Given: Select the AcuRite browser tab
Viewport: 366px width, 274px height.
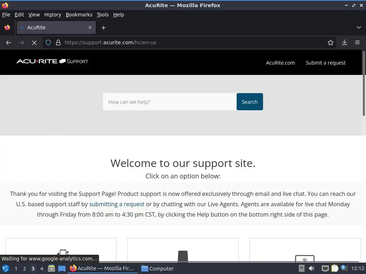Looking at the screenshot, I should (x=56, y=27).
